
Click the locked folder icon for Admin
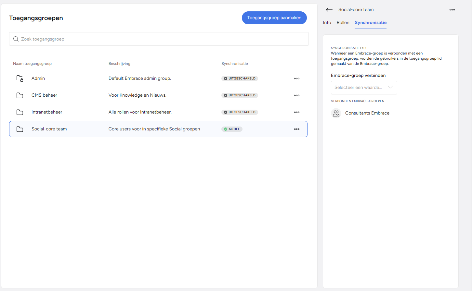point(20,79)
